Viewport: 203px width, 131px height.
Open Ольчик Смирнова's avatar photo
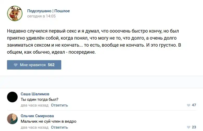(x=12, y=119)
